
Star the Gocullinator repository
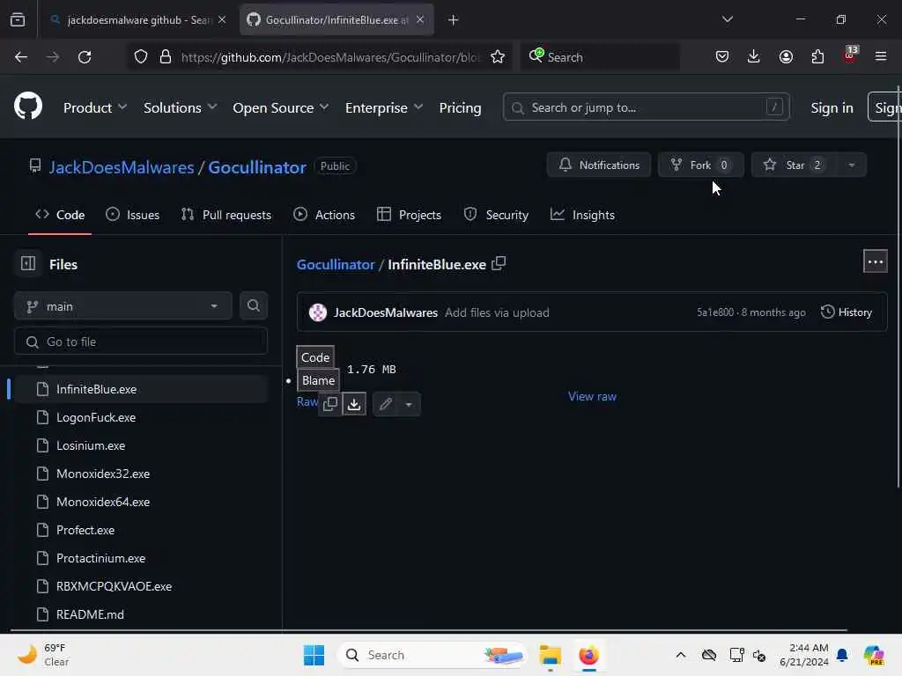[795, 165]
